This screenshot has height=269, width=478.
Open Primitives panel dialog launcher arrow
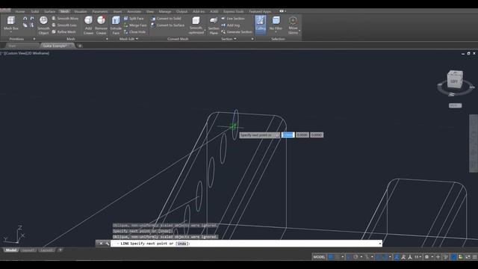point(34,39)
